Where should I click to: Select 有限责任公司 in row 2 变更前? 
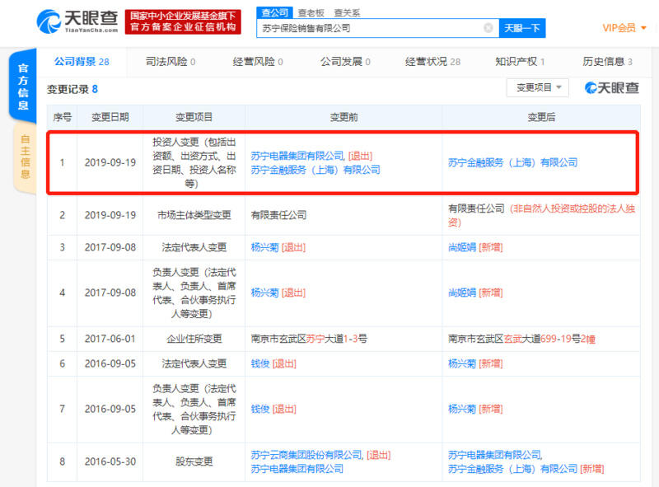[x=278, y=215]
